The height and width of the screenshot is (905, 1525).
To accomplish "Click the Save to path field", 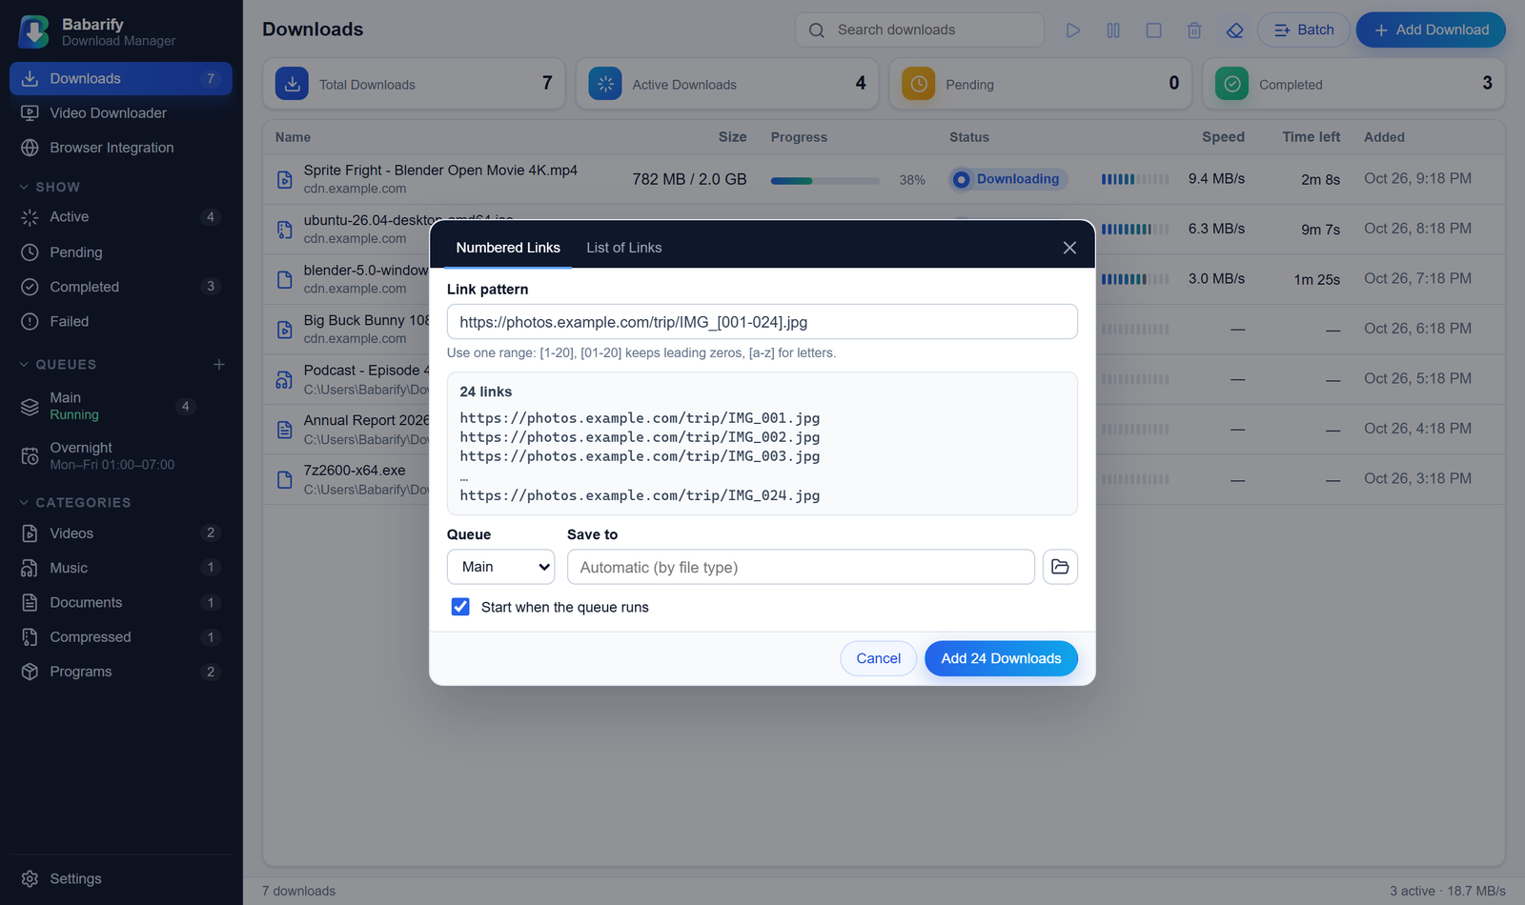I will pyautogui.click(x=801, y=567).
